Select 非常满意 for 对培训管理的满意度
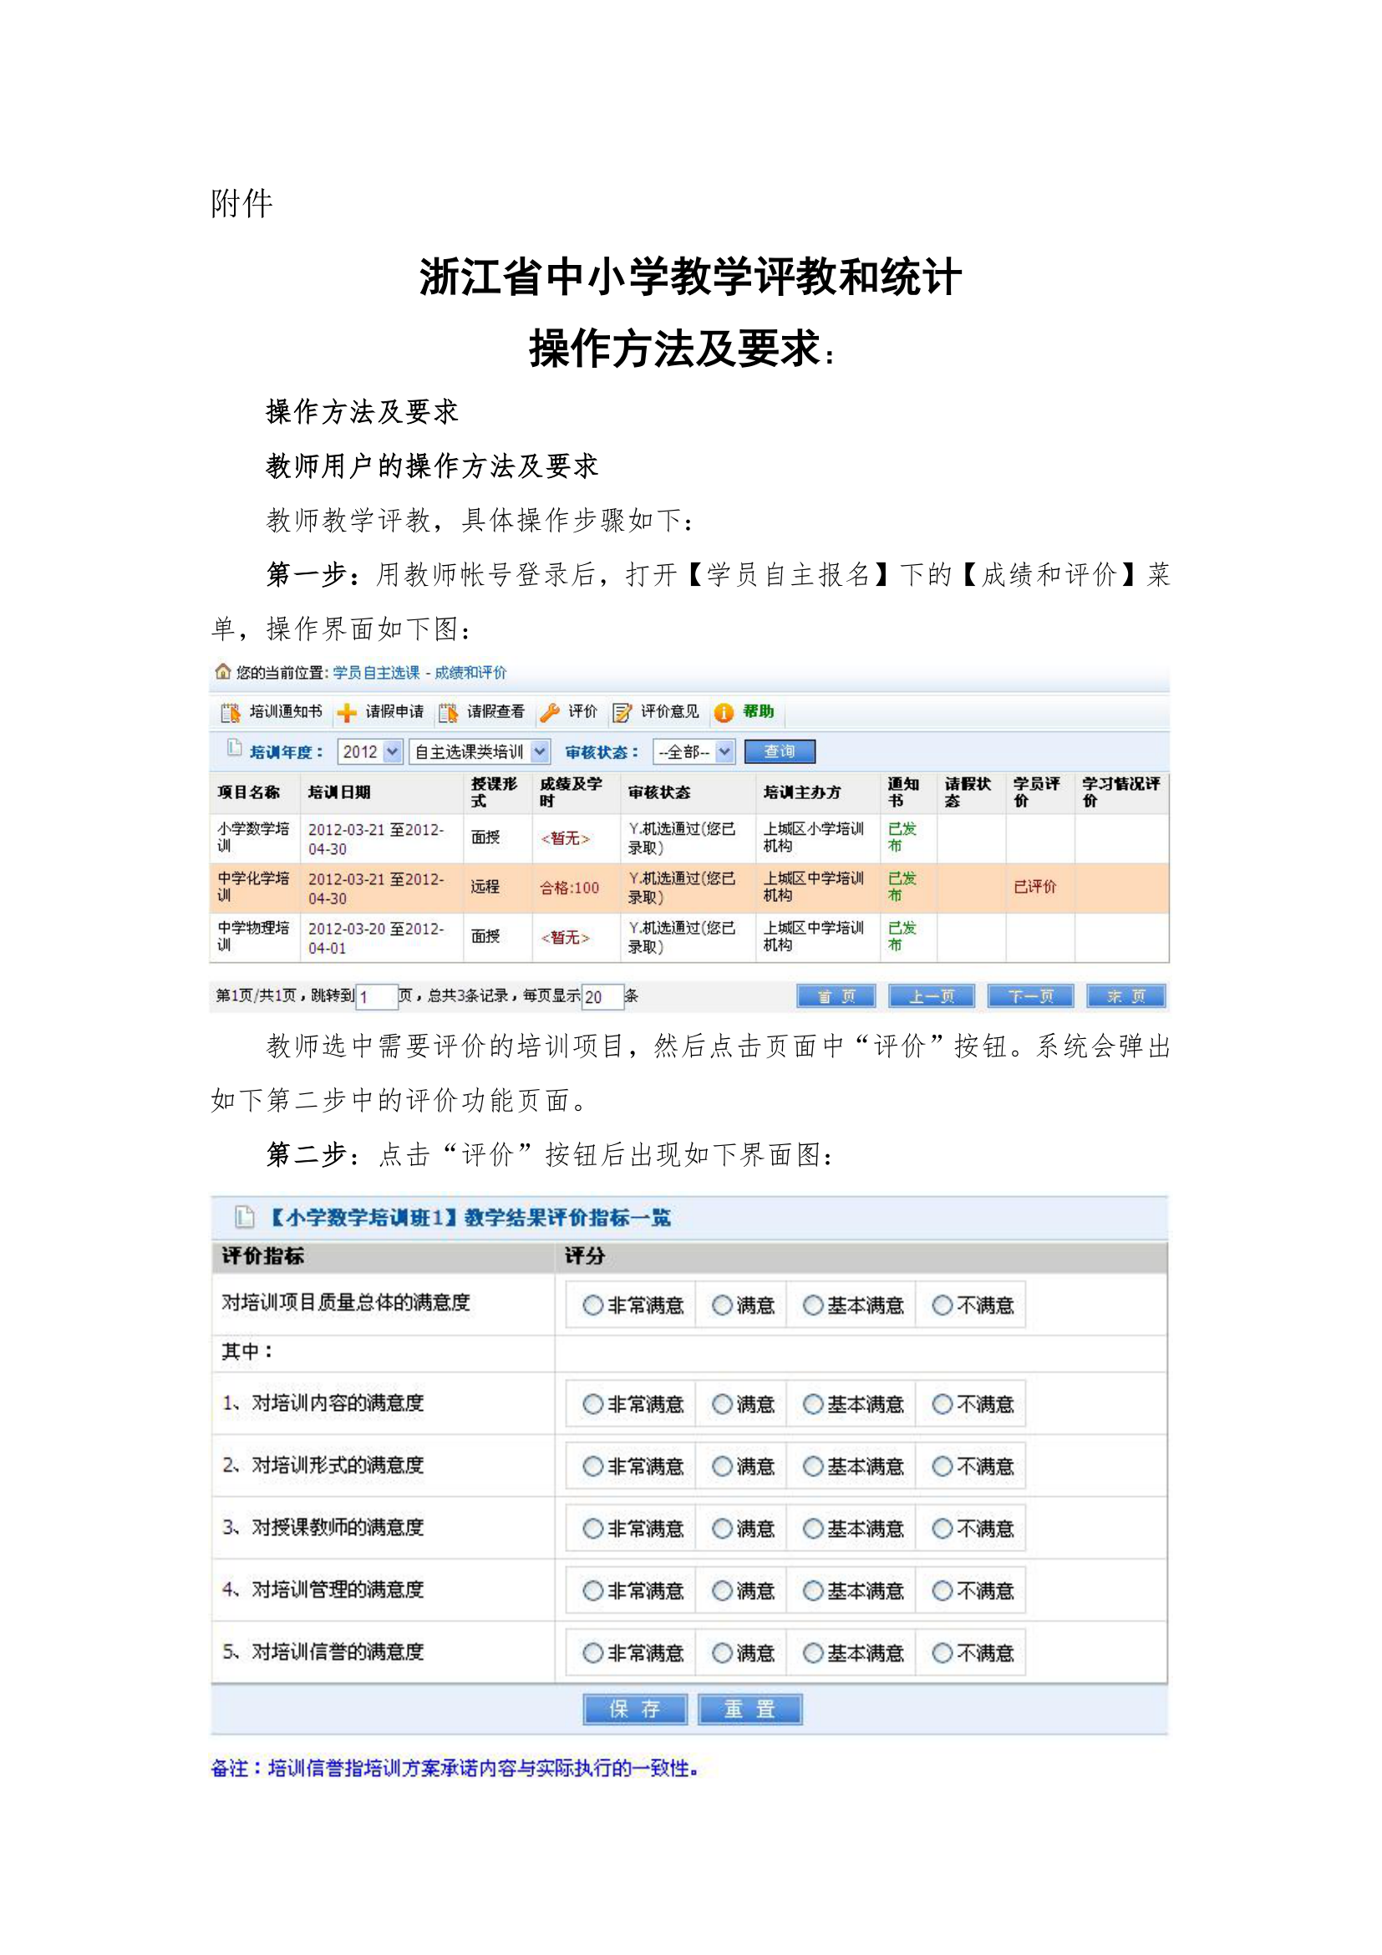The image size is (1382, 1955). (592, 1590)
